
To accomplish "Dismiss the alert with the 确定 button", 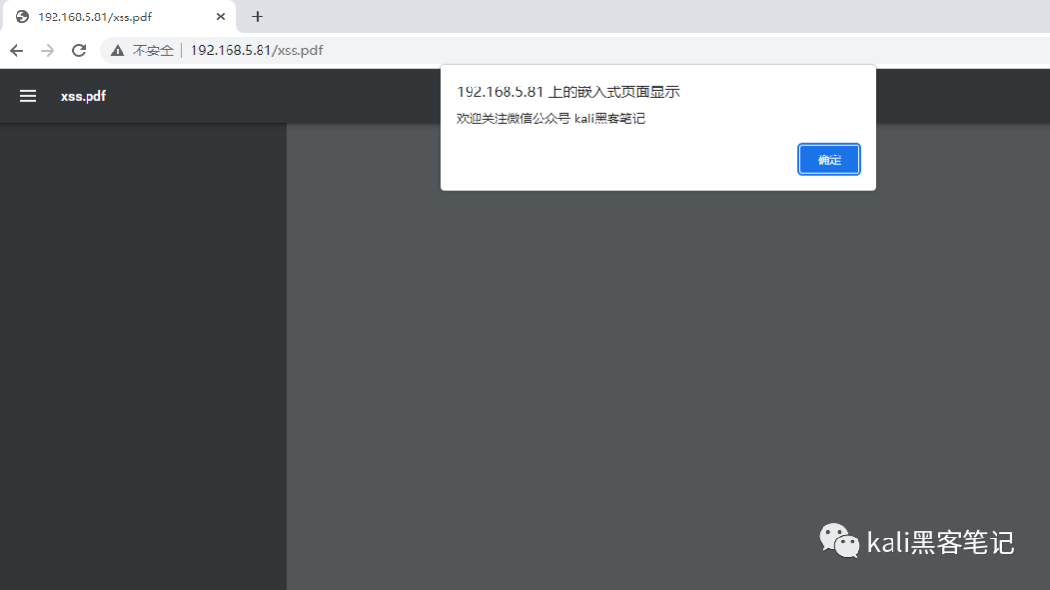I will (828, 158).
